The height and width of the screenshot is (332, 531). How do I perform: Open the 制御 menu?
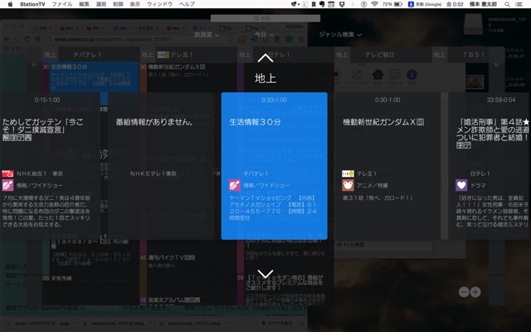point(118,4)
